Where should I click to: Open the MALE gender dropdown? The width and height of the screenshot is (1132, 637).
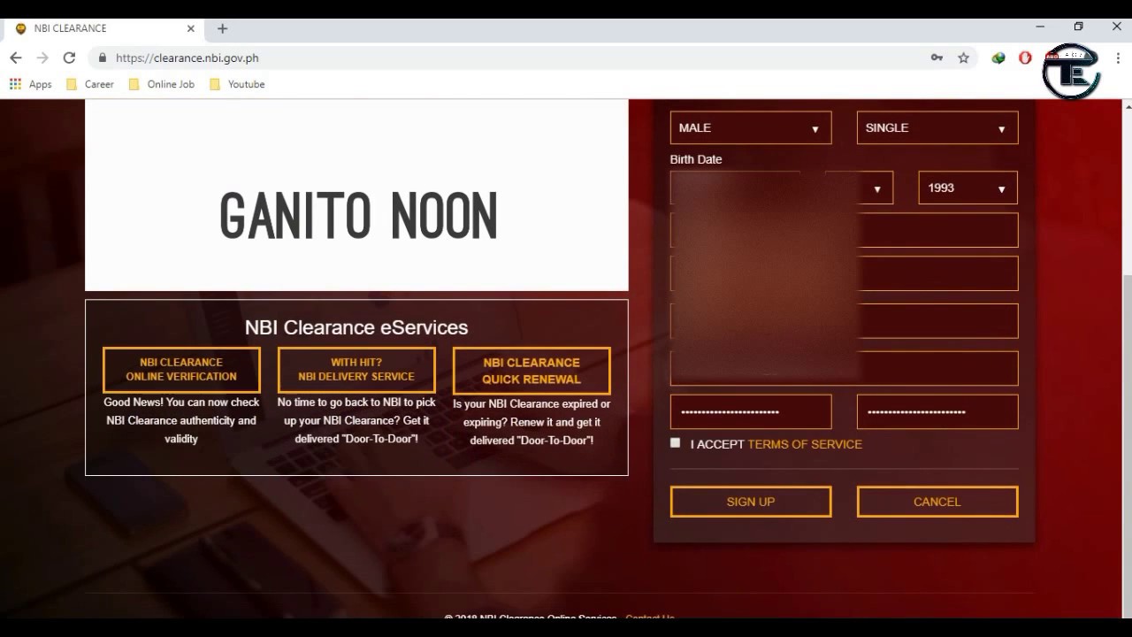(x=751, y=127)
